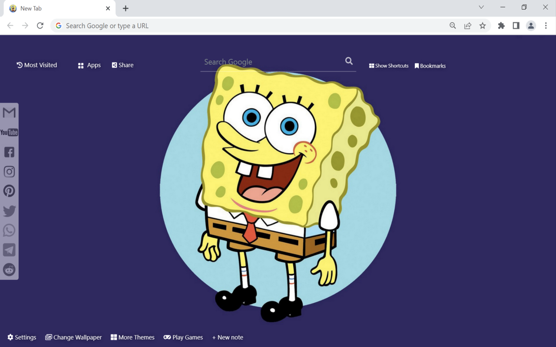Bookmark this tab with the star
The width and height of the screenshot is (556, 347).
(483, 26)
